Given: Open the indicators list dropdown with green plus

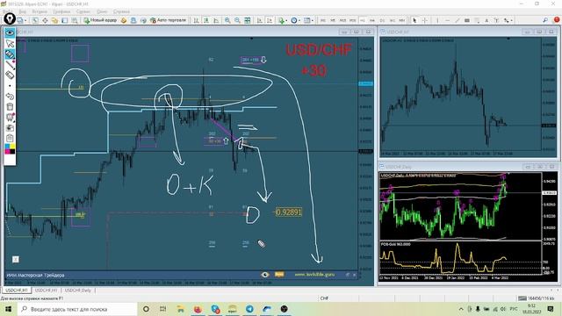Looking at the screenshot, I should pyautogui.click(x=282, y=21).
